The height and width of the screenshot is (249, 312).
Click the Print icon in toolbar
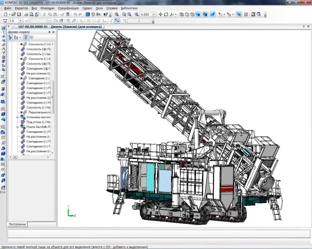click(x=26, y=15)
